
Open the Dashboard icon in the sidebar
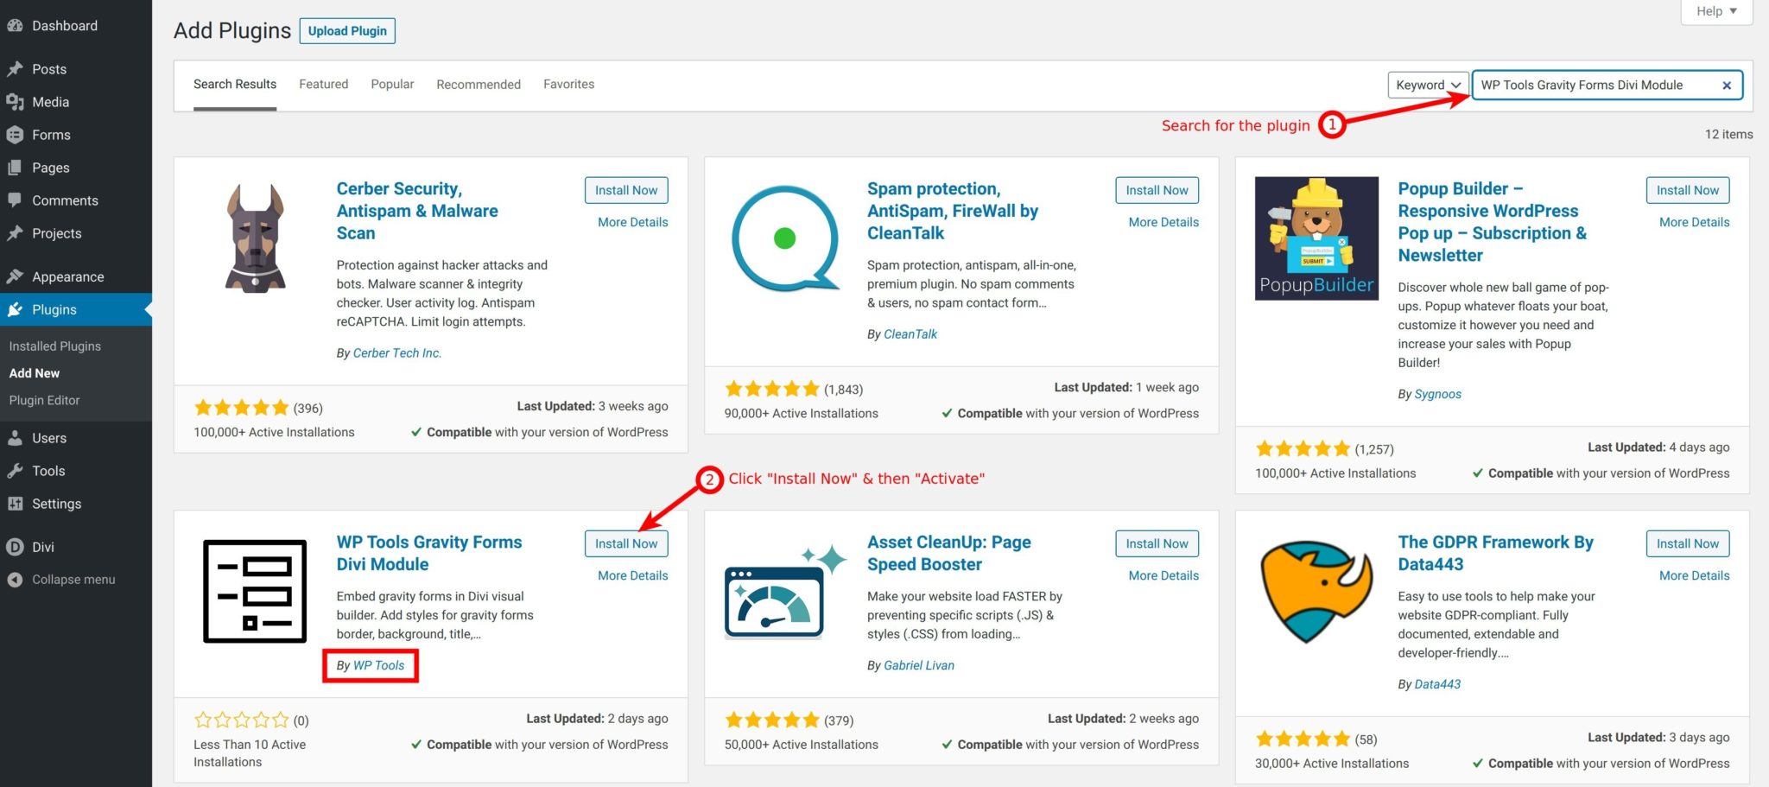(x=16, y=25)
